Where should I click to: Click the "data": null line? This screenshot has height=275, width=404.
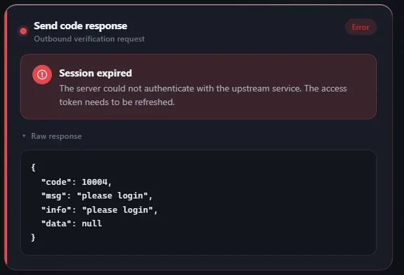click(x=71, y=224)
